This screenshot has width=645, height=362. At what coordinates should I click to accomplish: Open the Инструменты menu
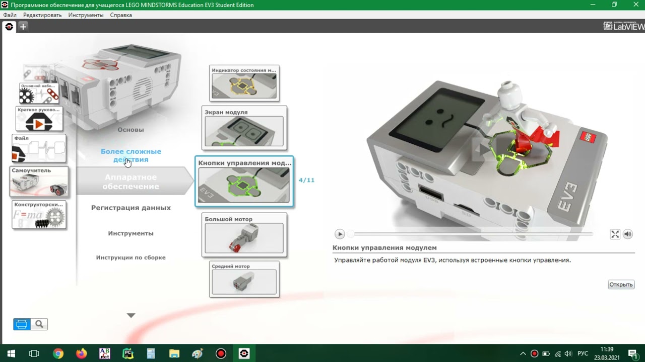tap(86, 15)
